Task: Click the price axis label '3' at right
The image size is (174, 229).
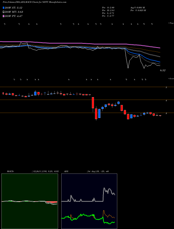Action: [166, 113]
